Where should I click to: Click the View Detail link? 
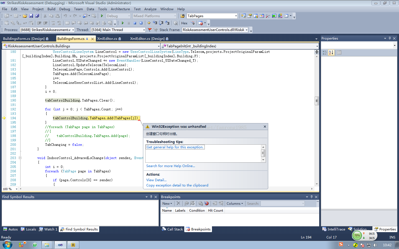tap(156, 180)
